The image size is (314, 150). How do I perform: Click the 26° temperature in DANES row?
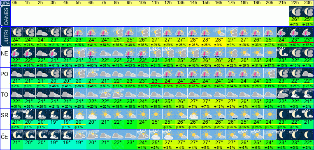[295, 19]
